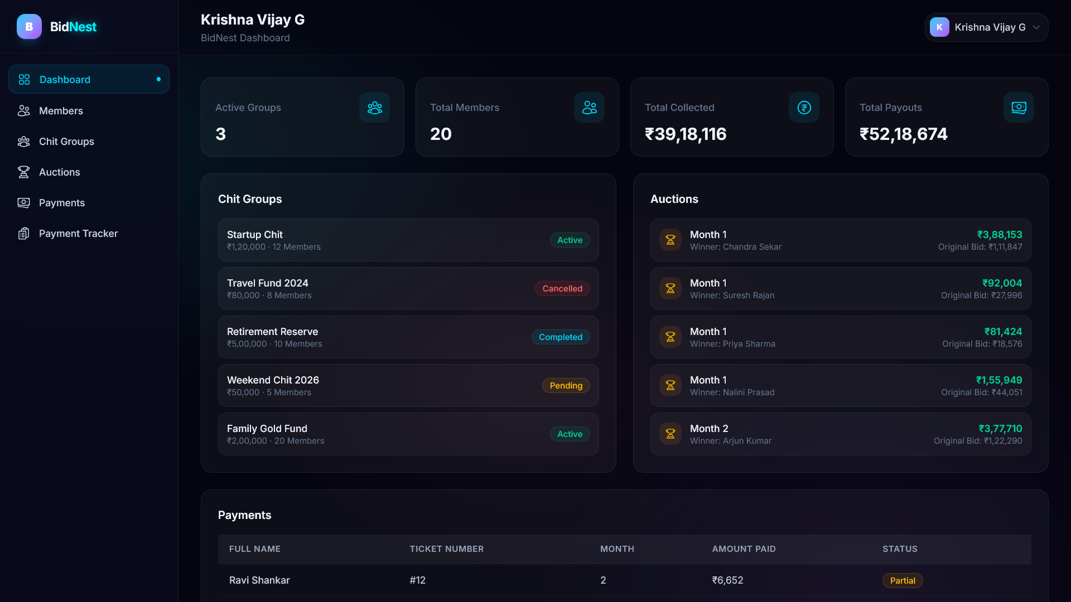This screenshot has width=1071, height=602.
Task: Click trophy icon for Priya Sharma auction
Action: 670,337
